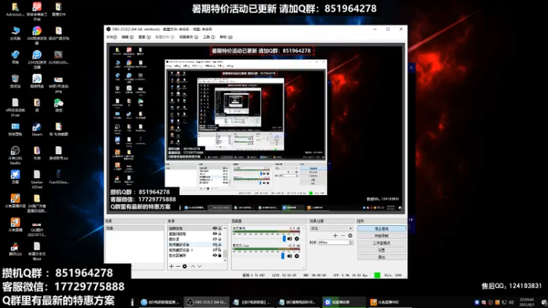
Task: Open 工具(T) Tools menu in OBS
Action: coord(209,37)
